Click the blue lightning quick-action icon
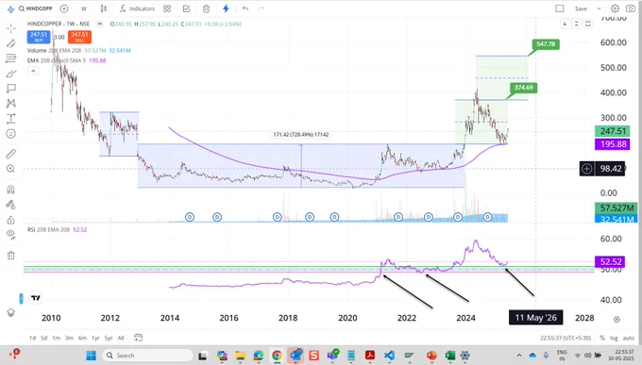642x365 pixels. (226, 8)
